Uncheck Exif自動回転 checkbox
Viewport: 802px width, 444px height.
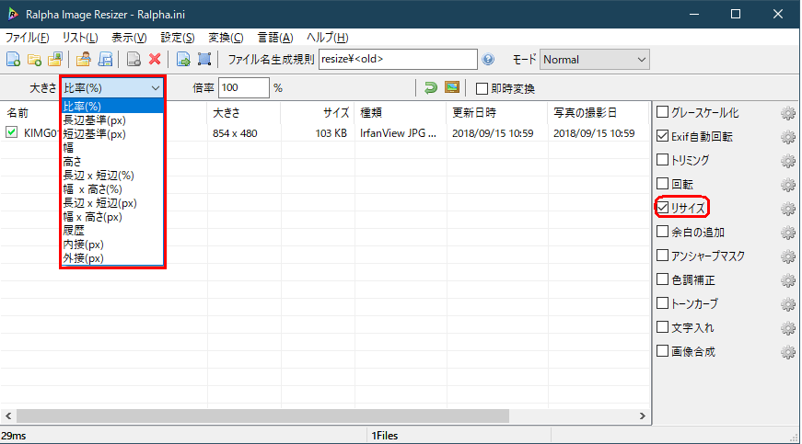pyautogui.click(x=662, y=136)
